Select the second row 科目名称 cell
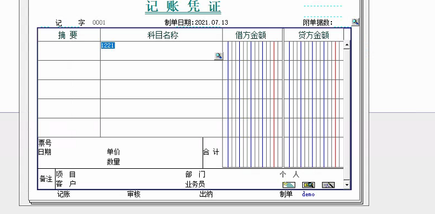 pyautogui.click(x=161, y=70)
